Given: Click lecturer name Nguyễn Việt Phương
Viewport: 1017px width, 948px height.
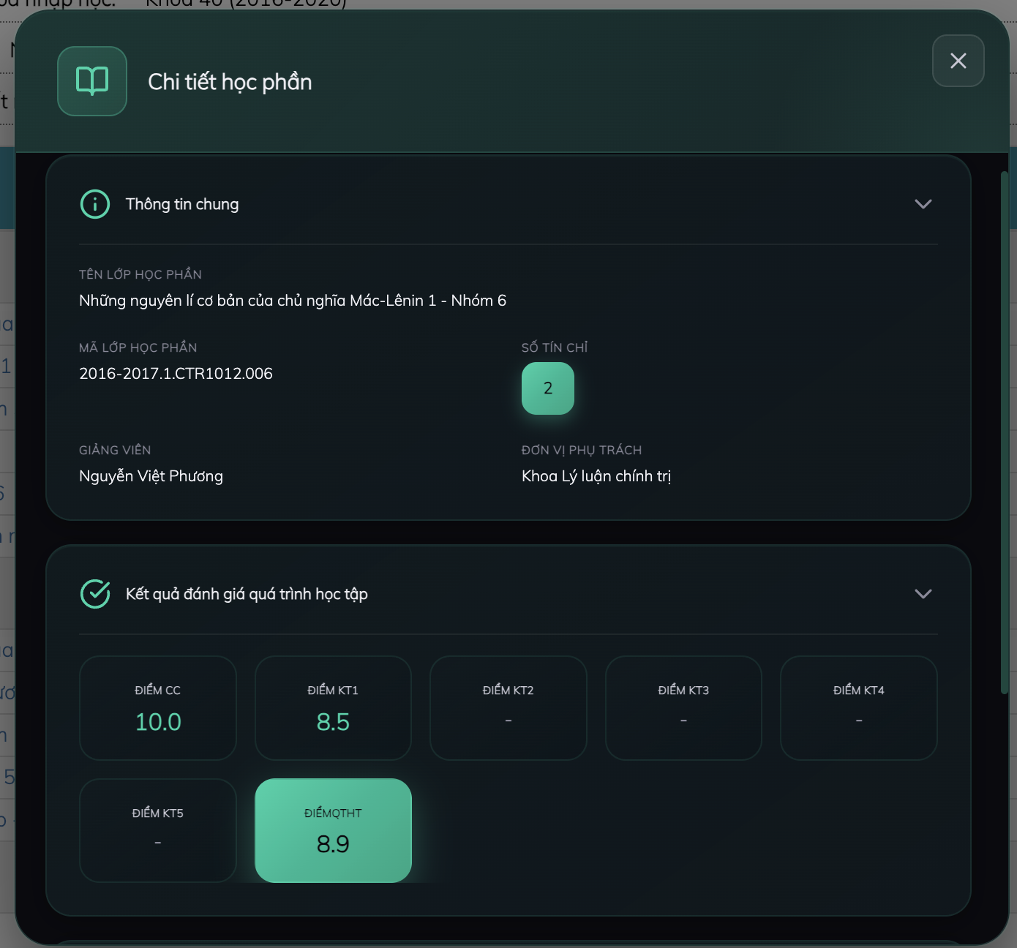Looking at the screenshot, I should tap(151, 476).
